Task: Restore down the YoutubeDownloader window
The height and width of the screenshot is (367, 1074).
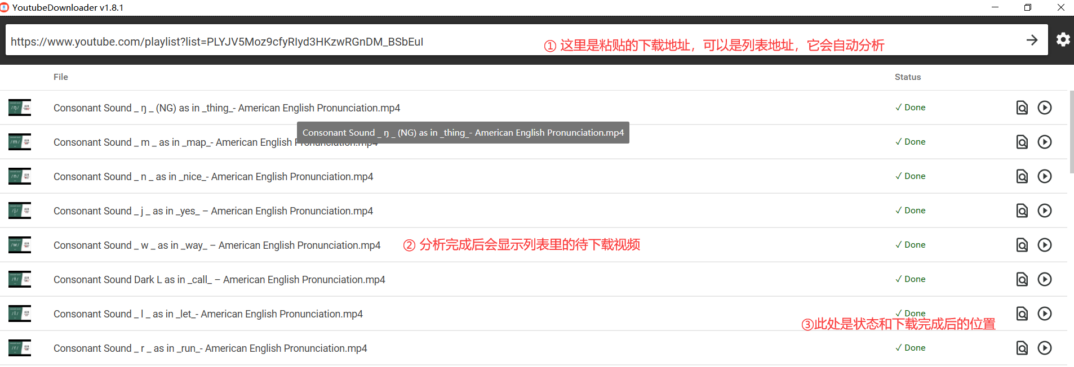Action: tap(1028, 7)
